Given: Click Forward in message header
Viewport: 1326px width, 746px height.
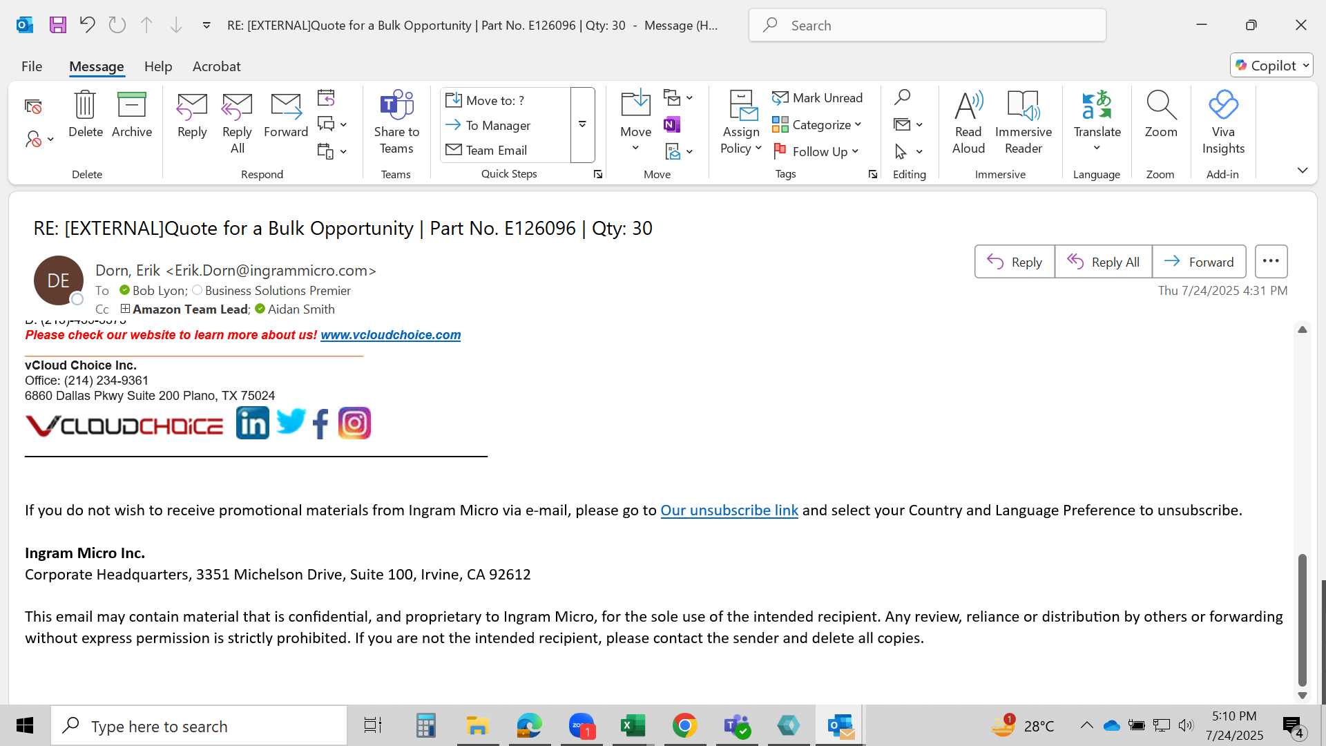Looking at the screenshot, I should tap(1199, 262).
